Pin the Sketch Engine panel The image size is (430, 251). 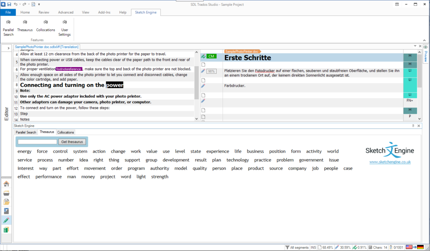click(x=413, y=126)
